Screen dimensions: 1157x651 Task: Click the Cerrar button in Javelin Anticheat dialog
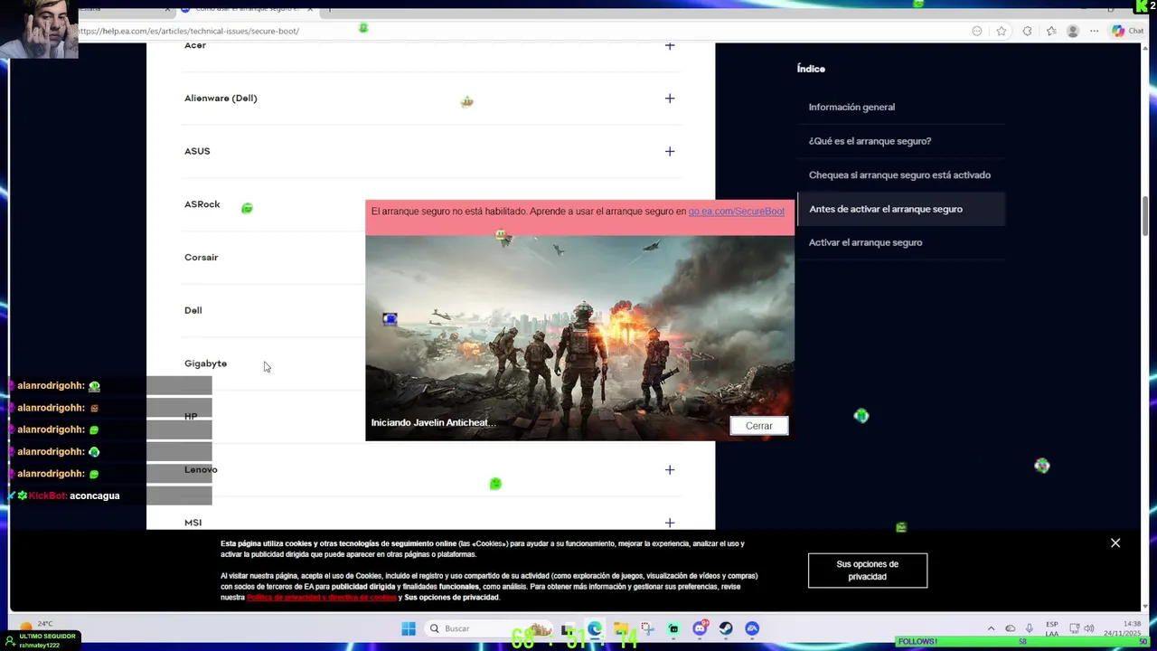point(758,426)
